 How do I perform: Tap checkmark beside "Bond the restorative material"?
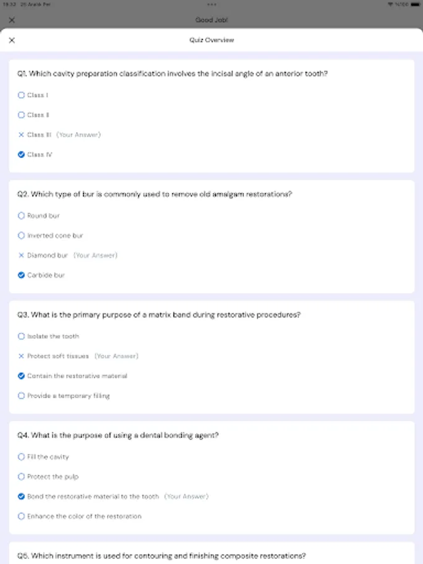(21, 496)
